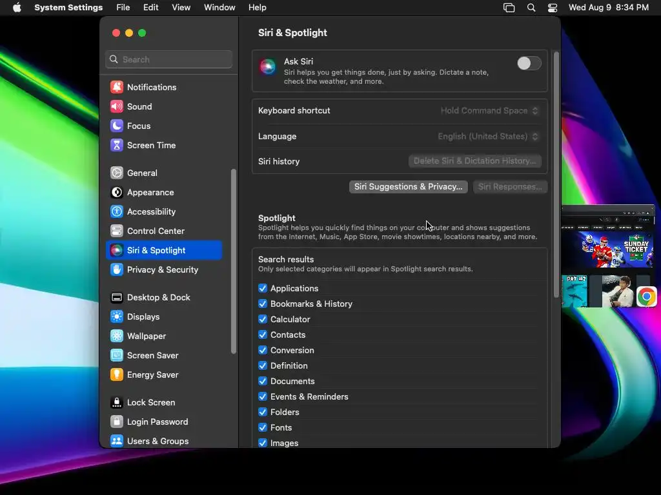
Task: Click the settings Search field
Action: tap(169, 59)
